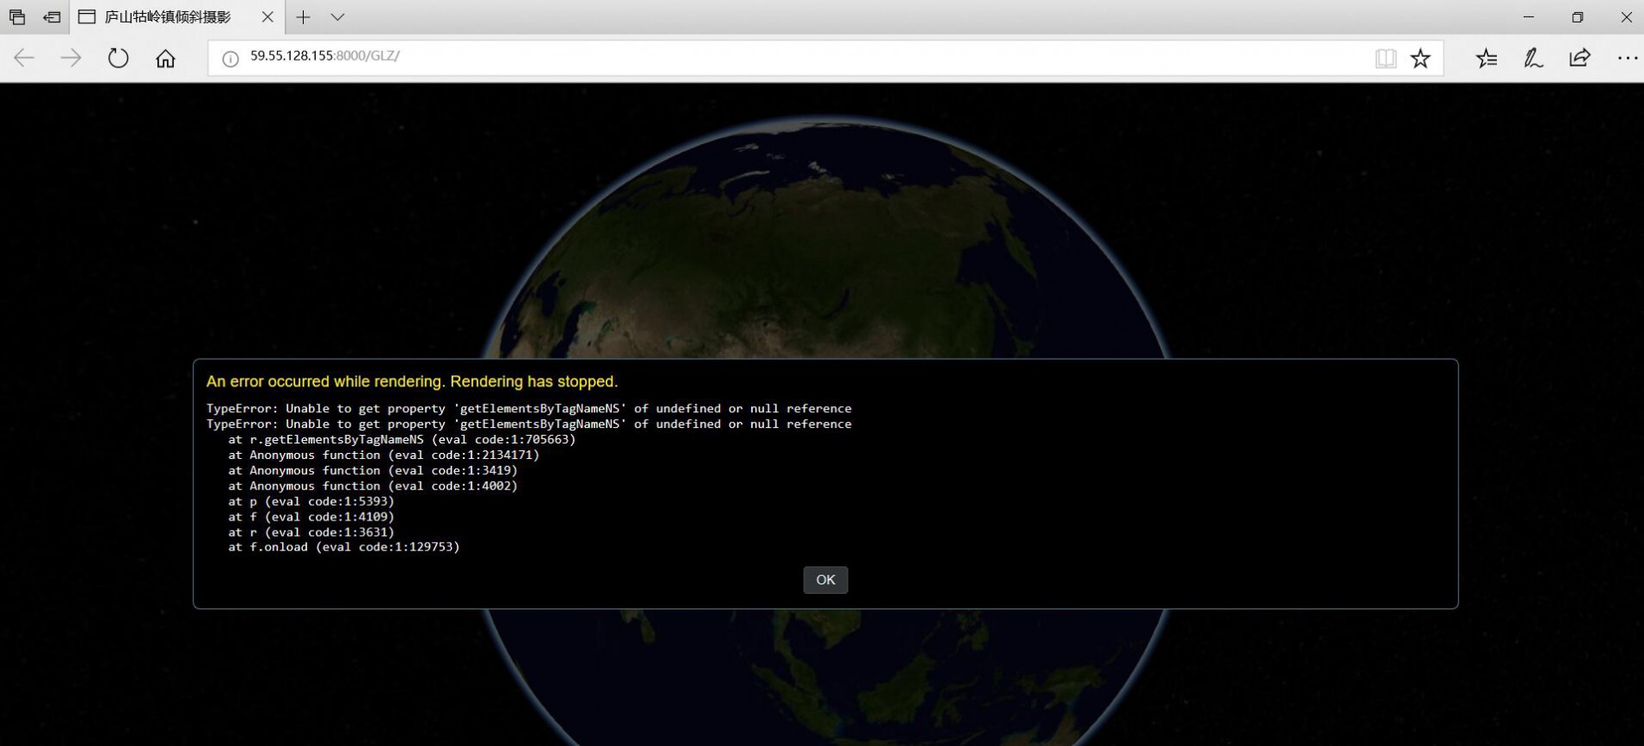Open reading view book icon
Viewport: 1644px width, 746px height.
1385,58
